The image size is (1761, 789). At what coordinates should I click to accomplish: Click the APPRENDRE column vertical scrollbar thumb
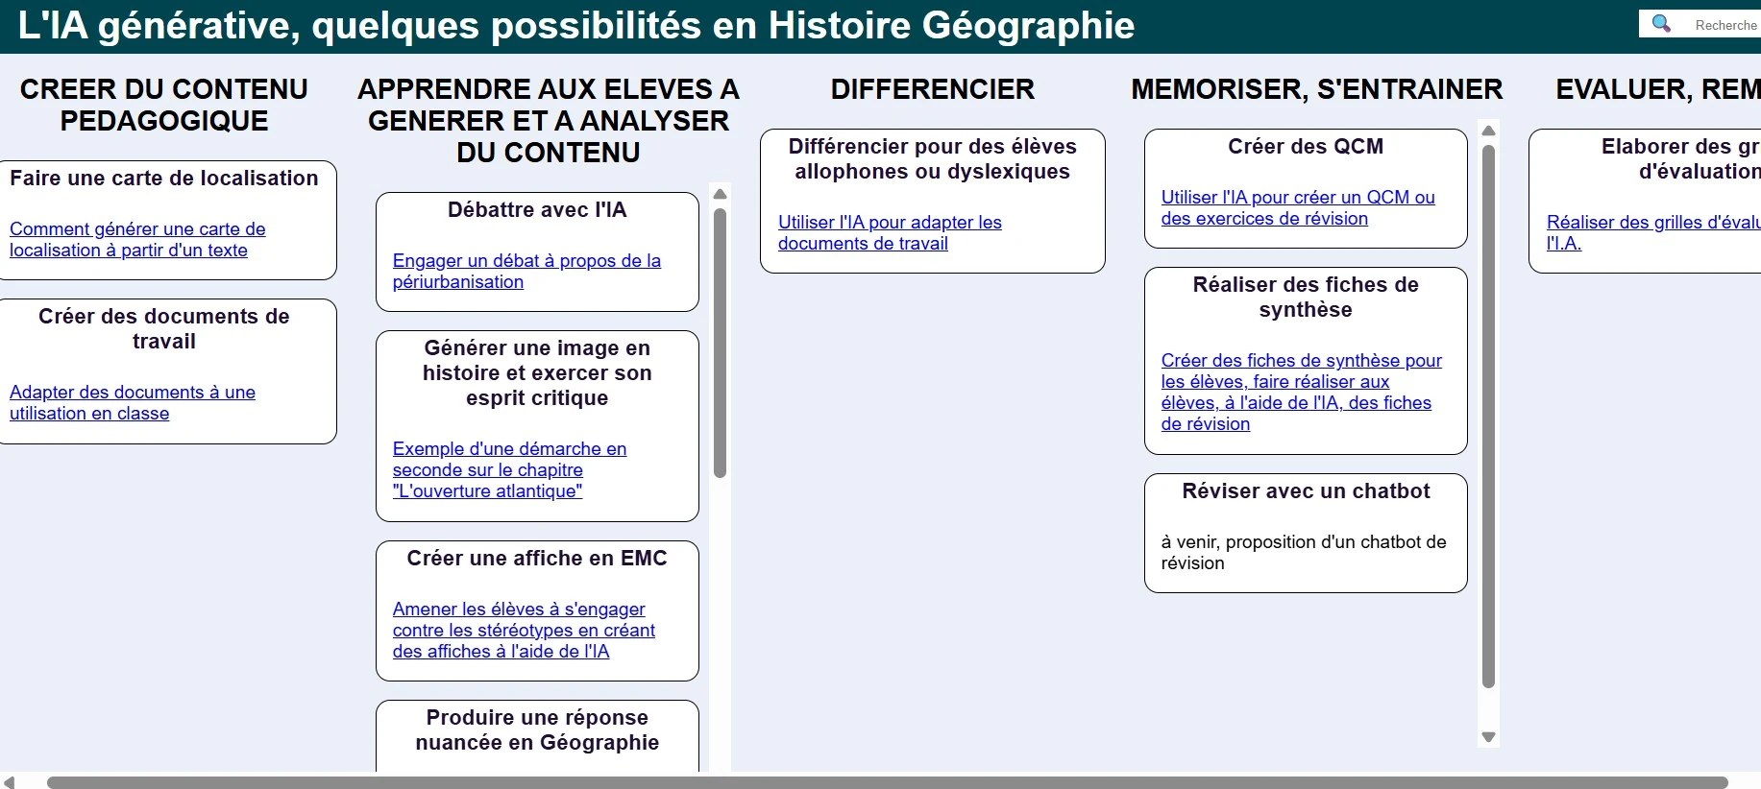click(720, 343)
